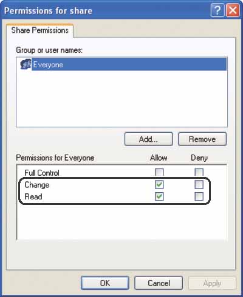Uncheck Allow for Read permission
This screenshot has height=297, width=243.
[x=159, y=196]
